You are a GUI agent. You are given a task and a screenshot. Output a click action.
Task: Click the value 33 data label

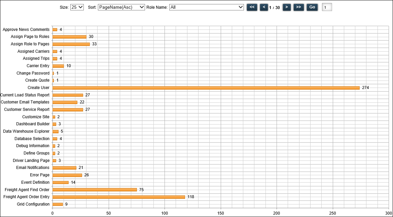pyautogui.click(x=94, y=44)
